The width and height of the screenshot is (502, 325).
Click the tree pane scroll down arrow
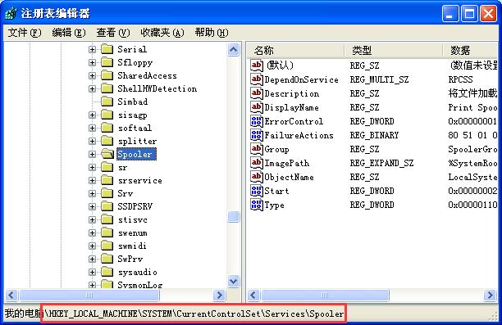coord(234,282)
